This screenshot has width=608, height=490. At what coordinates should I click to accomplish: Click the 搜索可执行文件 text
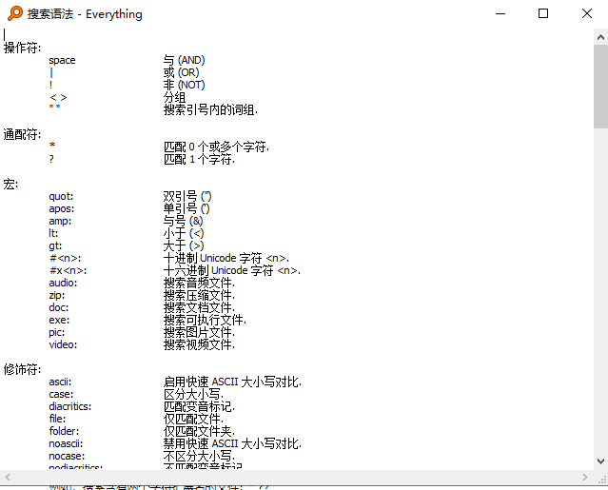(x=205, y=321)
